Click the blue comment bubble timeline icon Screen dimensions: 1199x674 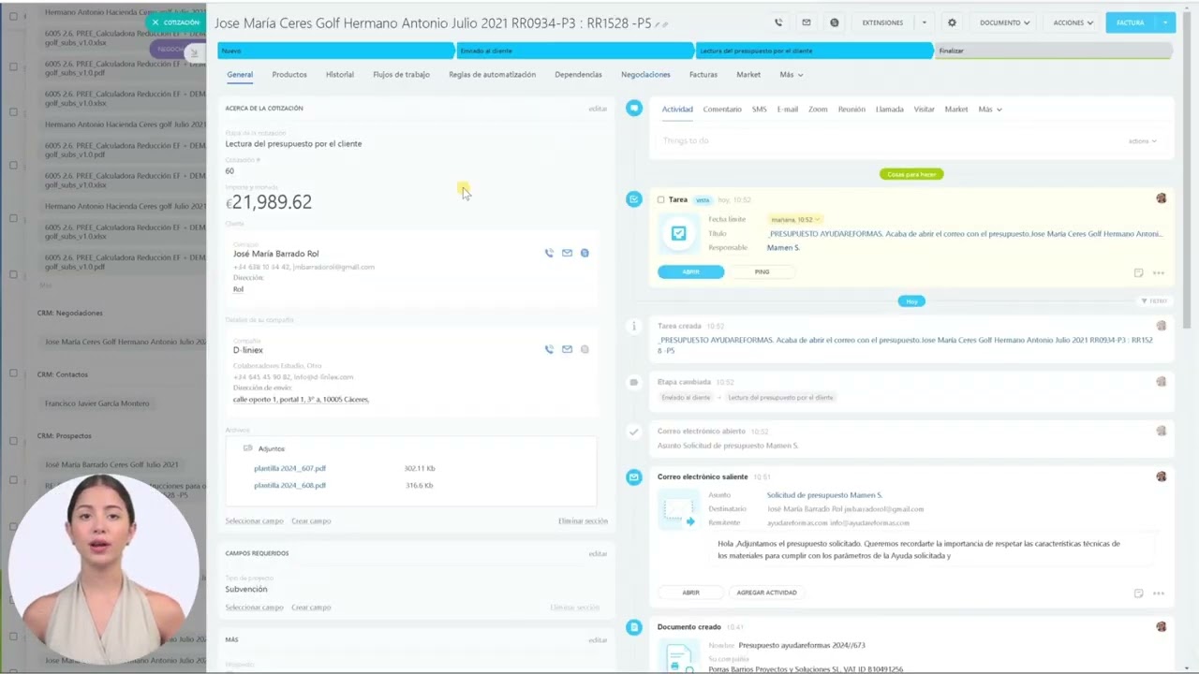[634, 109]
